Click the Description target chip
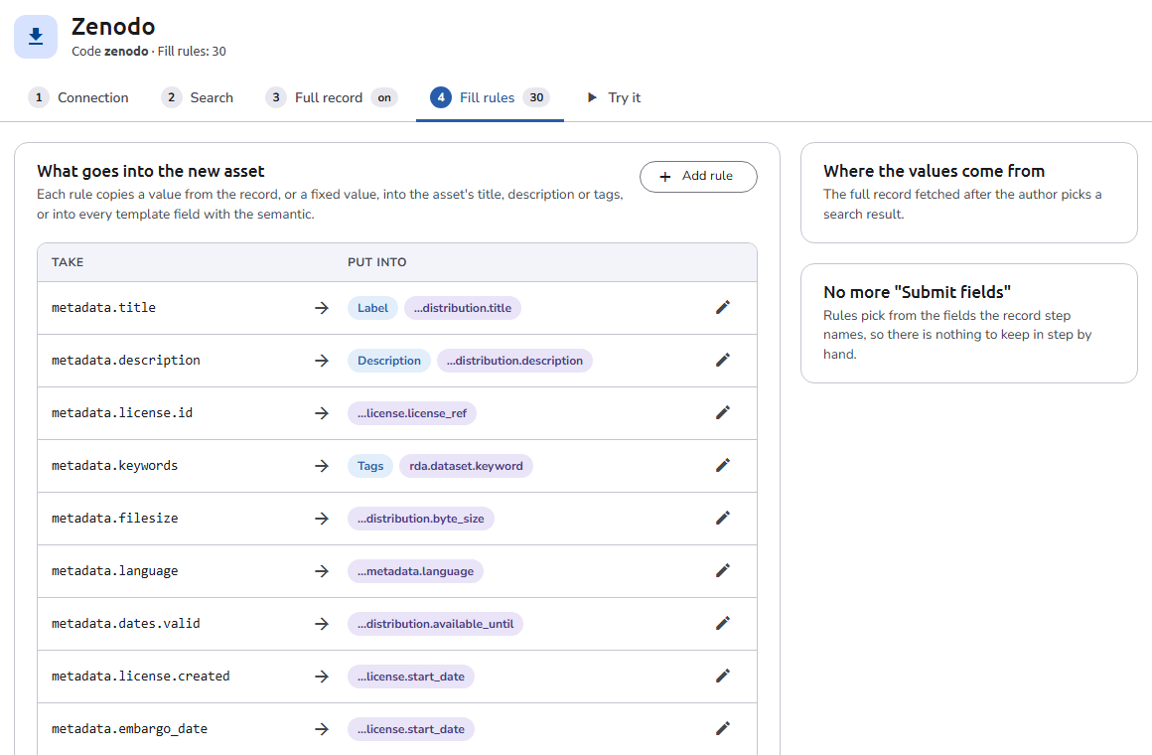 (388, 361)
